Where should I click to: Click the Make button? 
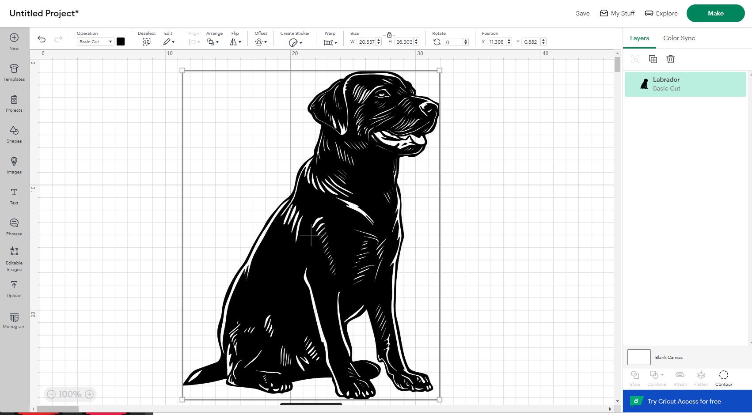[x=715, y=13]
